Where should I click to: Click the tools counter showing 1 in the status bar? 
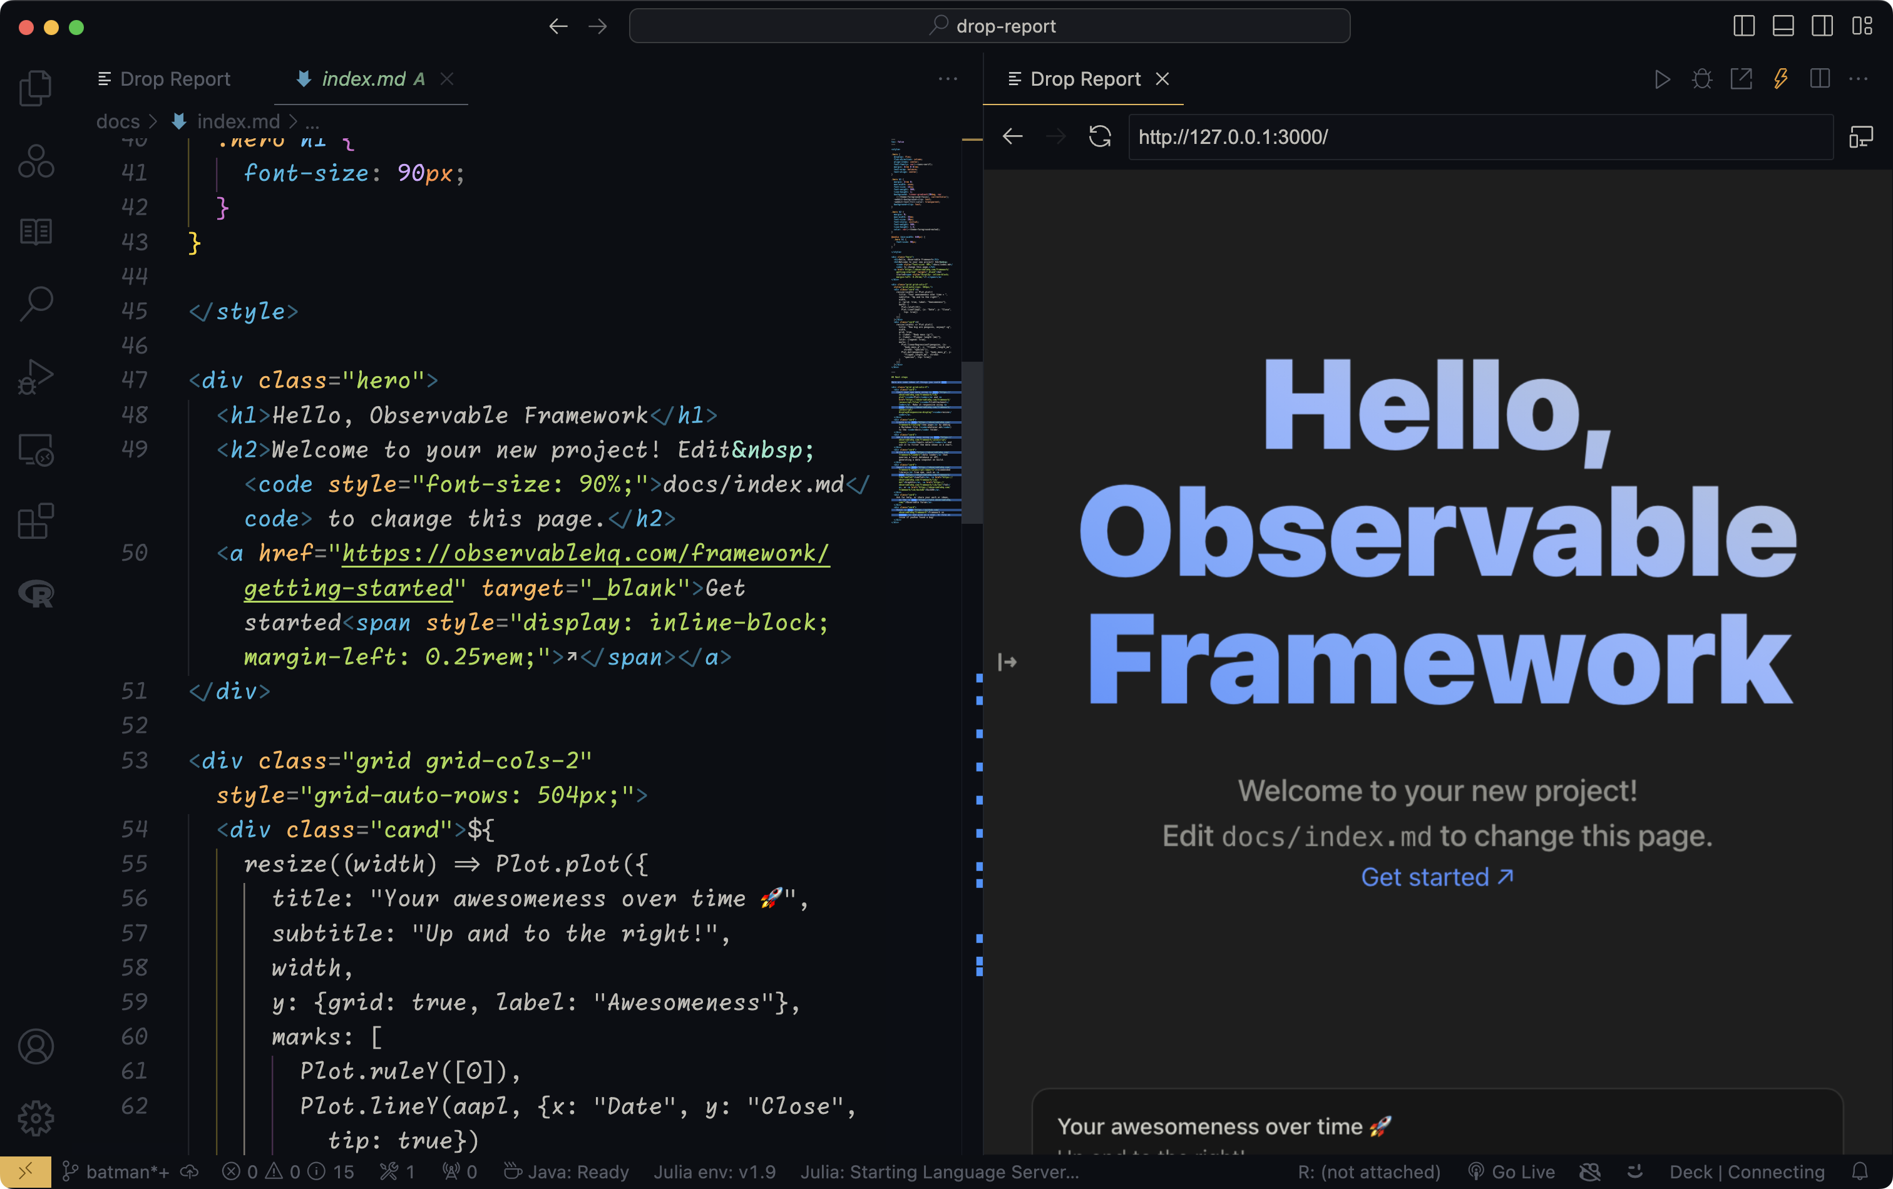point(398,1171)
